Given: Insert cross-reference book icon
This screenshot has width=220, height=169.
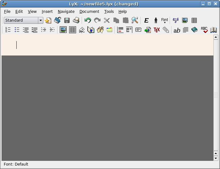Looking at the screenshot, I should click(91, 30).
